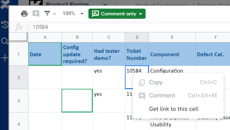Click the print icon in the toolbar
Viewport: 230px width, 130px height.
point(24,14)
